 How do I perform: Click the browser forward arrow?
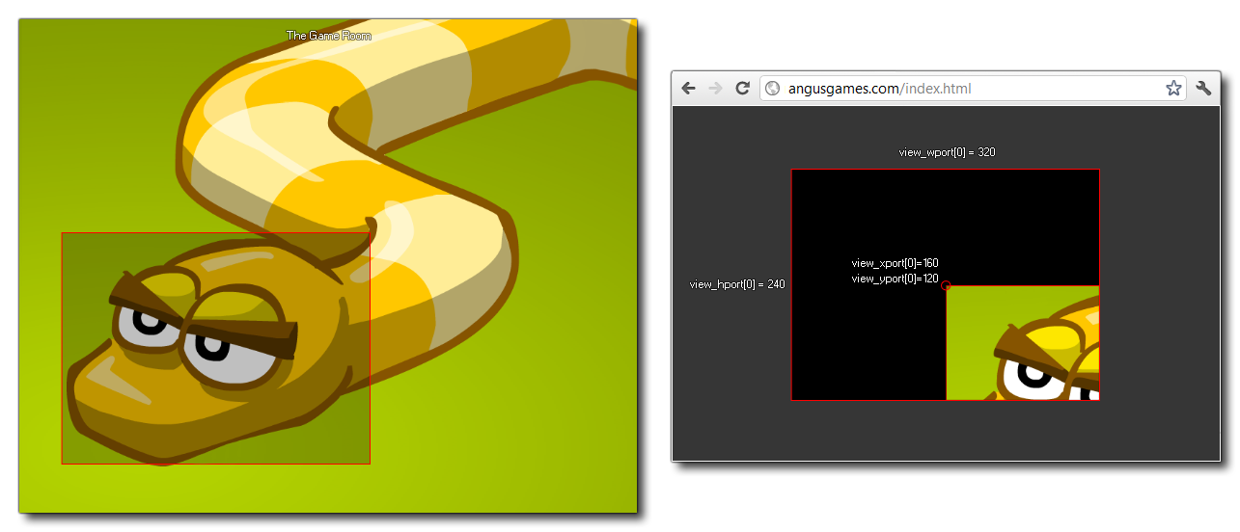[715, 89]
